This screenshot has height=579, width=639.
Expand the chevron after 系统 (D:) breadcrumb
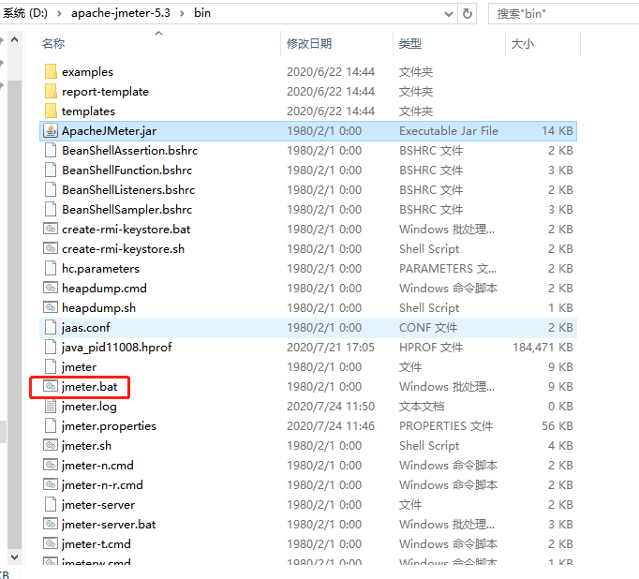pos(60,13)
